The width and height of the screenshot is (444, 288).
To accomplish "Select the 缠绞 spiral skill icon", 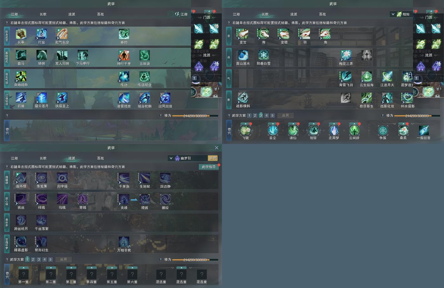I will 165,199.
